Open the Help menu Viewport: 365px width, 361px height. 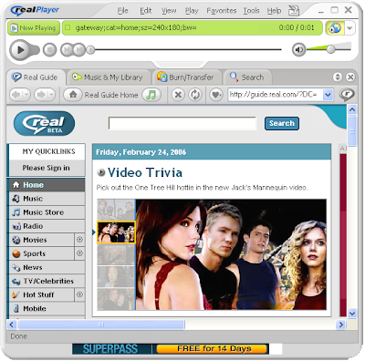(274, 11)
